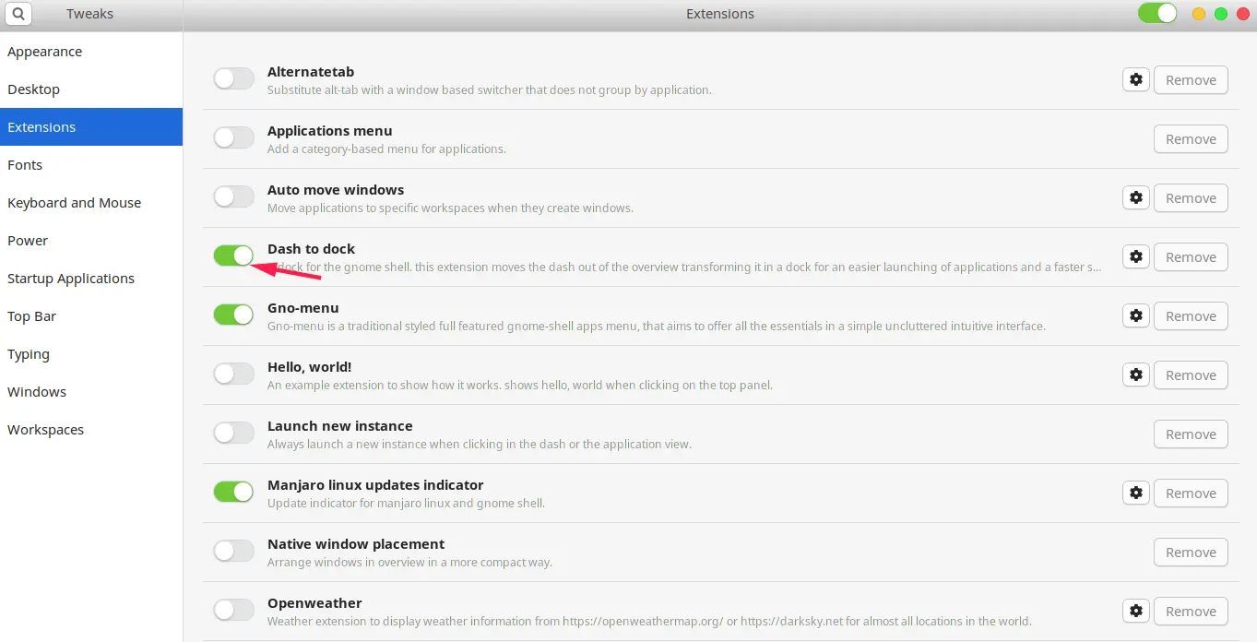Enable the Openweather extension switch

click(233, 611)
